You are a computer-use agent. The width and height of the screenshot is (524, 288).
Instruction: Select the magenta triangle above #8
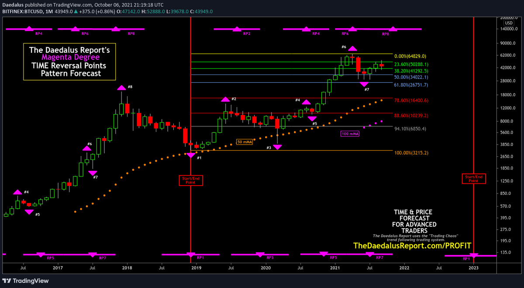coord(121,88)
